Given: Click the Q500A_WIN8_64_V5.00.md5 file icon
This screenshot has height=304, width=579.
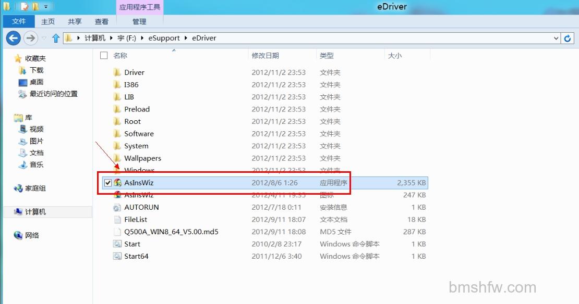Looking at the screenshot, I should tap(117, 232).
